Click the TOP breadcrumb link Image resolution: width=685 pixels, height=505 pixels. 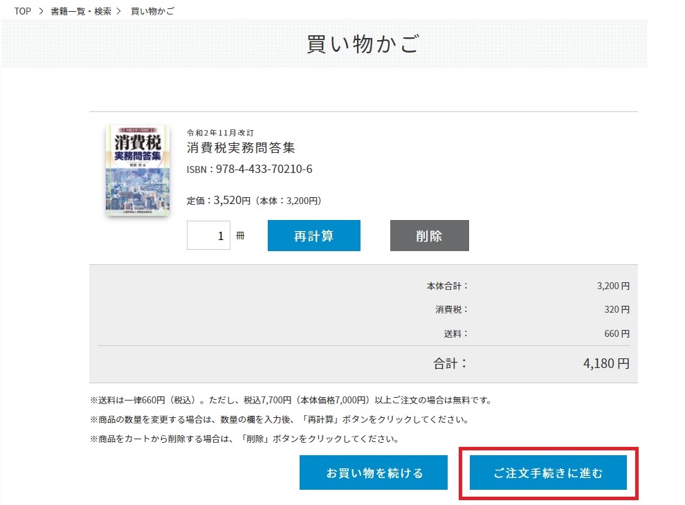(22, 12)
